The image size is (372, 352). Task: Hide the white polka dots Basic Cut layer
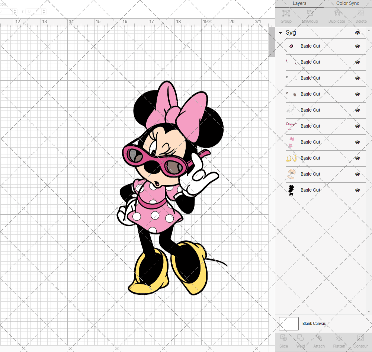tap(357, 110)
